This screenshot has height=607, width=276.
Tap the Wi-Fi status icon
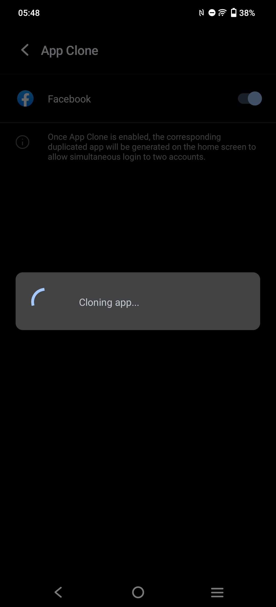[222, 13]
